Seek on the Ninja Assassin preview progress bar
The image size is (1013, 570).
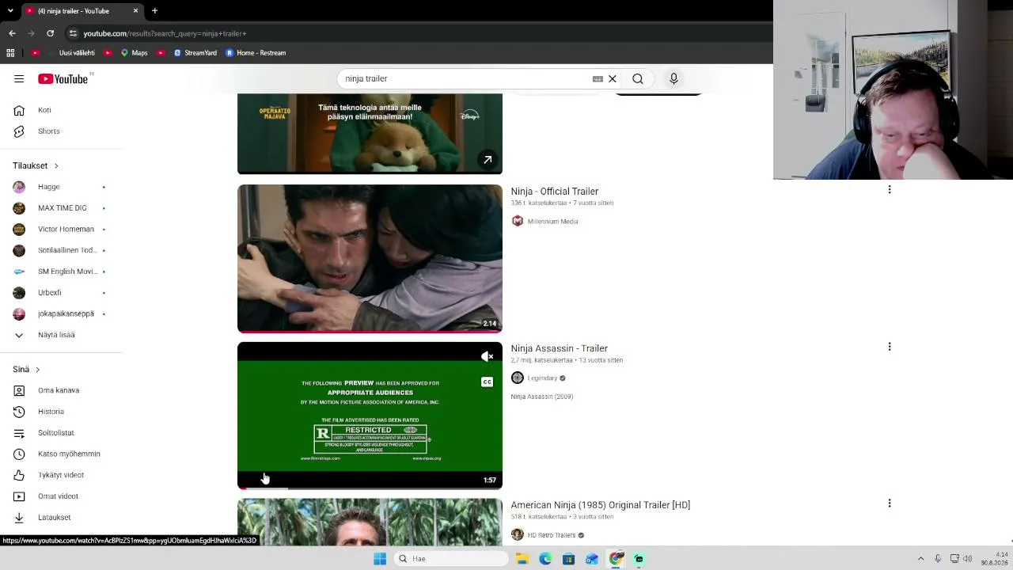(370, 488)
